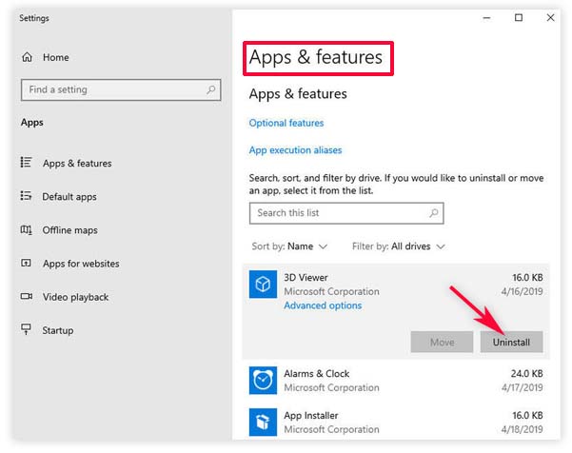The width and height of the screenshot is (572, 453).
Task: Click the Uninstall button for 3D Viewer
Action: pos(511,342)
